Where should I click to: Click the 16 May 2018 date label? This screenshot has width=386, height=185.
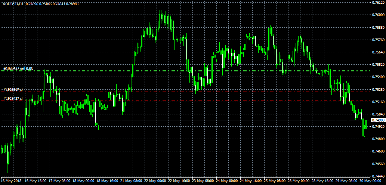pos(11,181)
